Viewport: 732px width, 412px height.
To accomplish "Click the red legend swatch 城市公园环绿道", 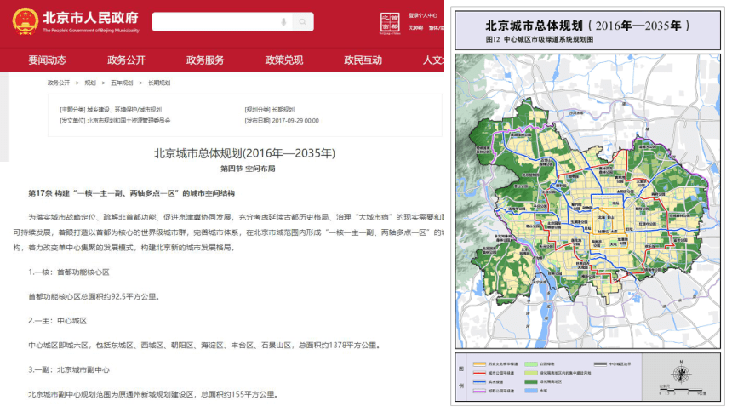I will pyautogui.click(x=479, y=373).
